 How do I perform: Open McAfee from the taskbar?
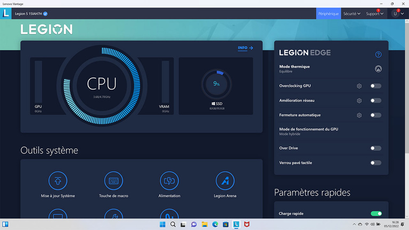click(x=247, y=224)
